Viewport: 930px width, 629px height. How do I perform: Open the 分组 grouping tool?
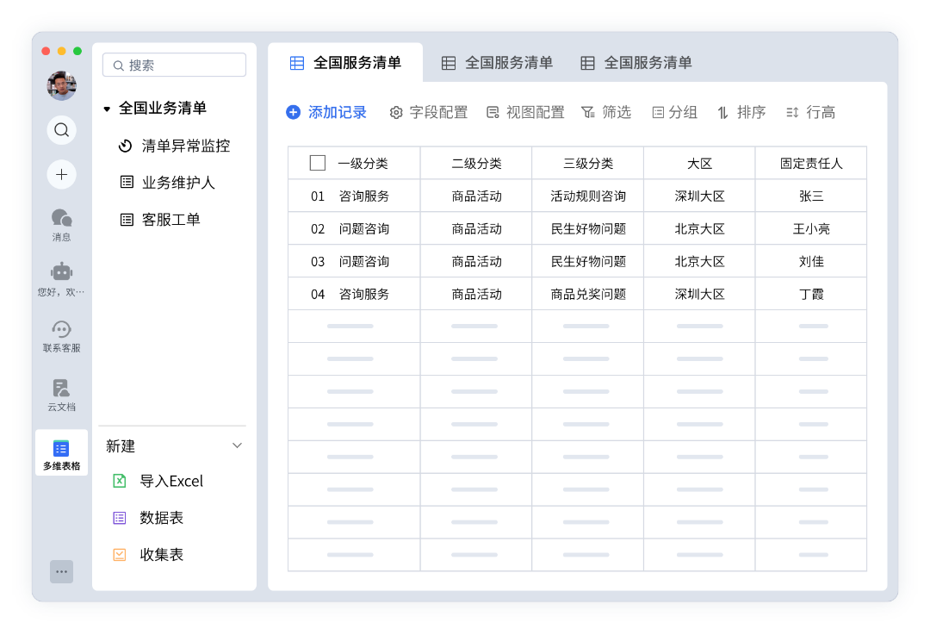[x=674, y=112]
